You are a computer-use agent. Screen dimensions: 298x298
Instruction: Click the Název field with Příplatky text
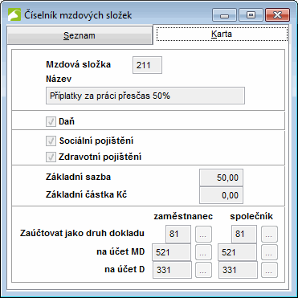click(x=145, y=96)
